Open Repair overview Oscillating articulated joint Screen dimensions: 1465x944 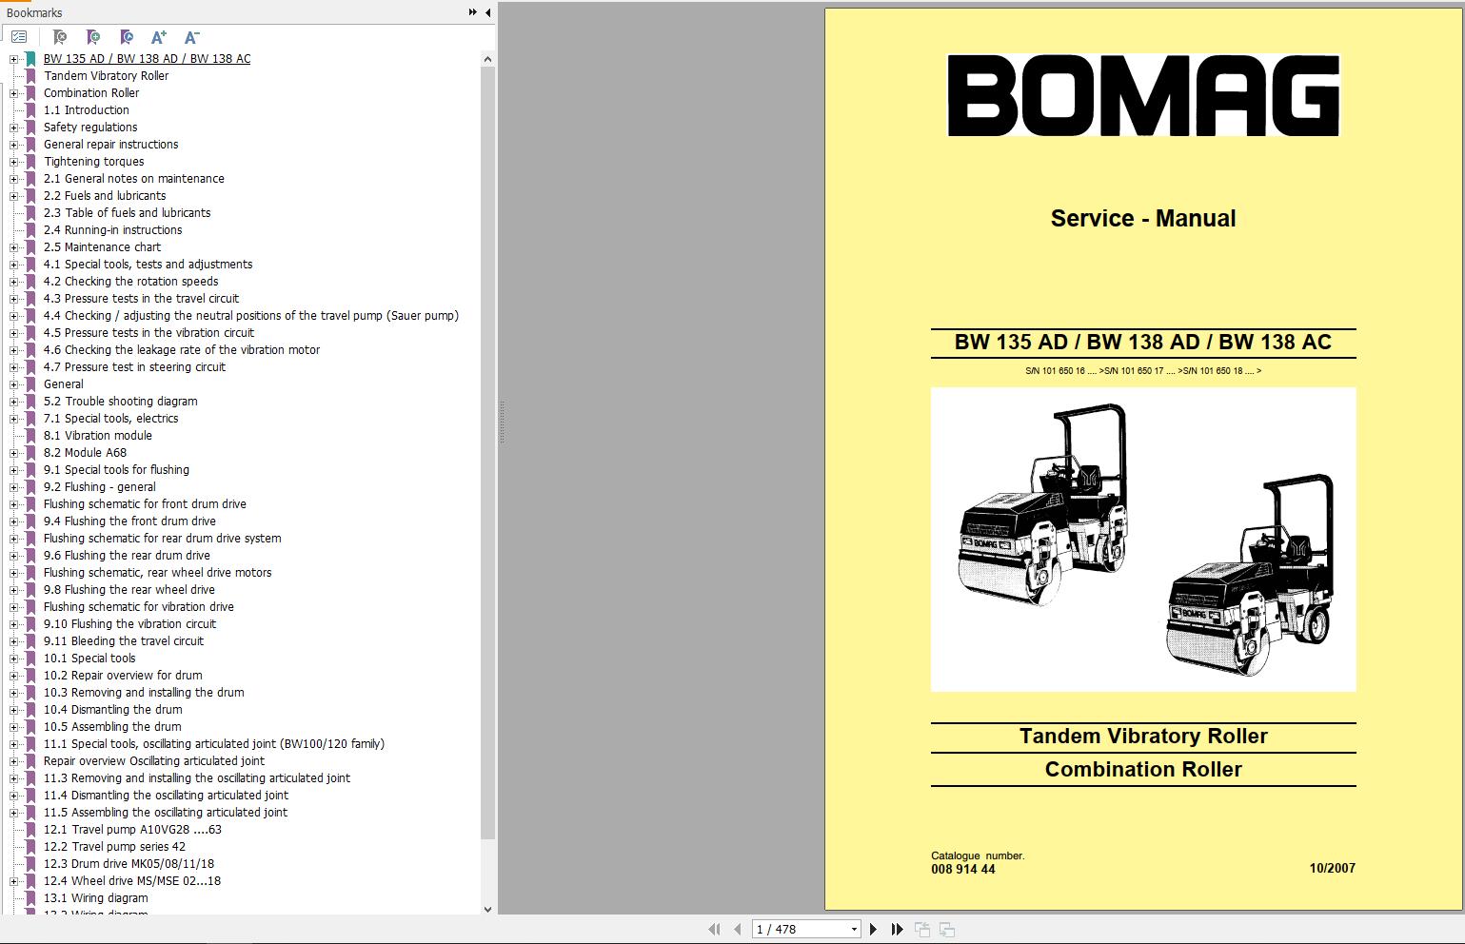click(154, 761)
